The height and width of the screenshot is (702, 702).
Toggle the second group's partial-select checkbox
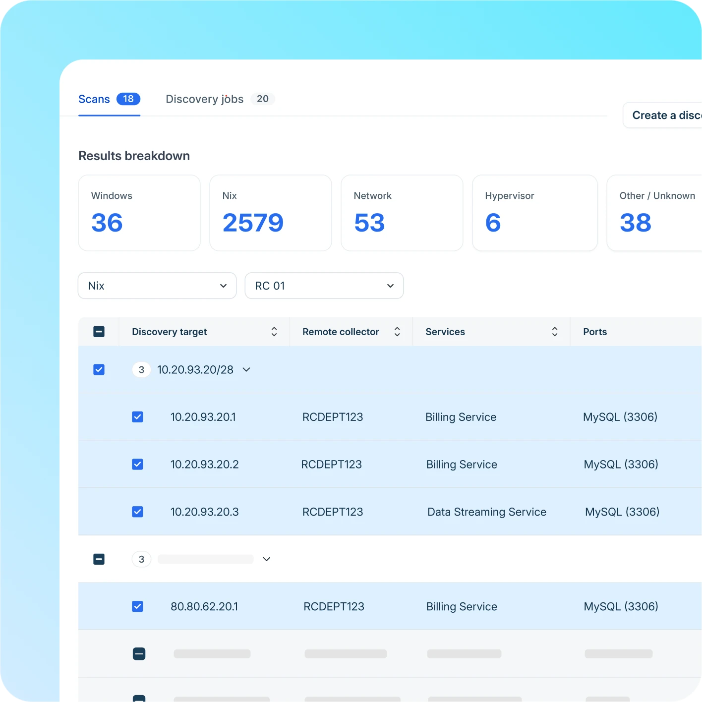(99, 559)
